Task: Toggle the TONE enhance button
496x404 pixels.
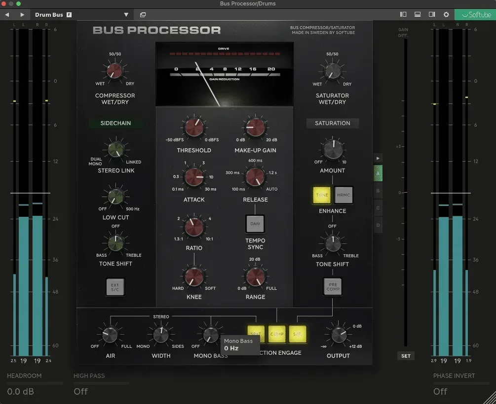Action: click(322, 195)
